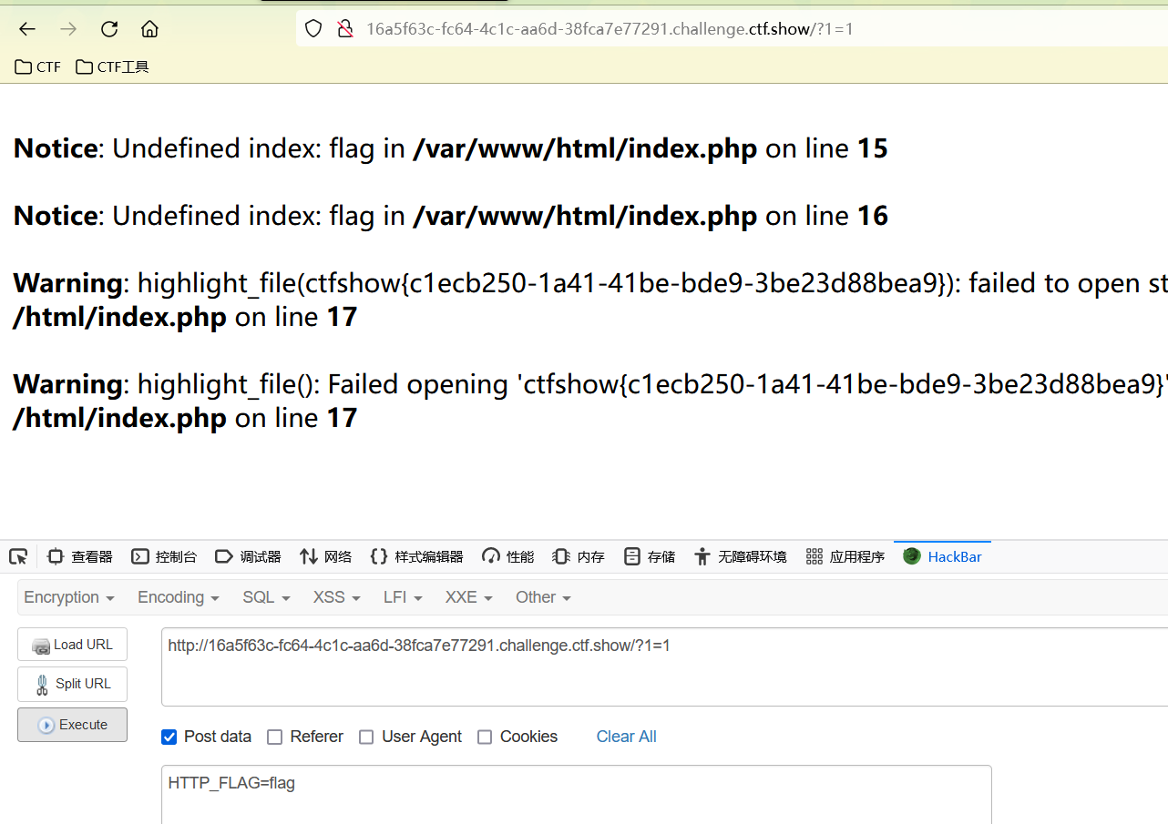Image resolution: width=1168 pixels, height=824 pixels.
Task: Enable the User Agent checkbox
Action: pyautogui.click(x=366, y=737)
